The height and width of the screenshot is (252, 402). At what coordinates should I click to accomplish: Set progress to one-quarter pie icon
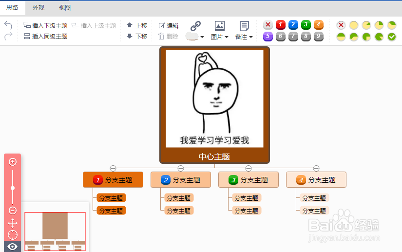(379, 25)
